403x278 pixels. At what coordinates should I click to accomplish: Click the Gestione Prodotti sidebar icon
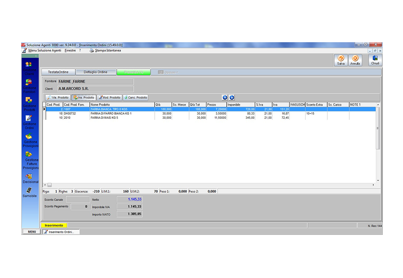29,100
